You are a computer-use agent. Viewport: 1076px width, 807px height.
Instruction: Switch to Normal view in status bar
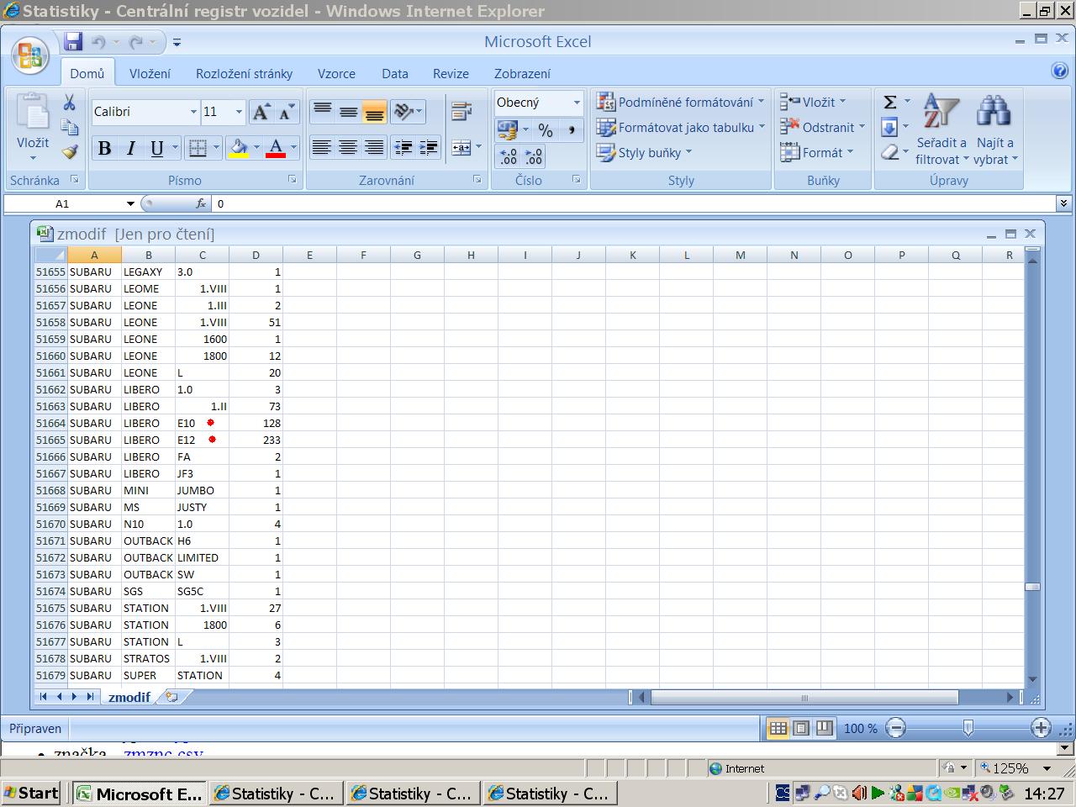778,728
